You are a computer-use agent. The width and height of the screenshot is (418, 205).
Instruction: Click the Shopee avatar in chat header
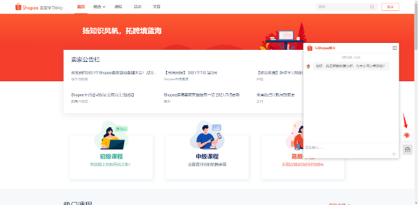309,48
